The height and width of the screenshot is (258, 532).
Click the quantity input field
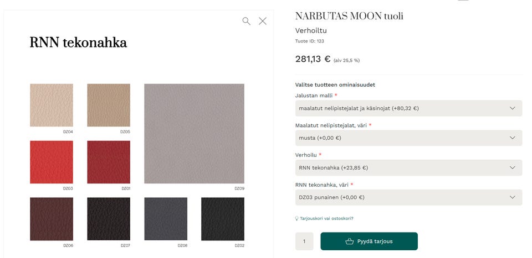[304, 241]
